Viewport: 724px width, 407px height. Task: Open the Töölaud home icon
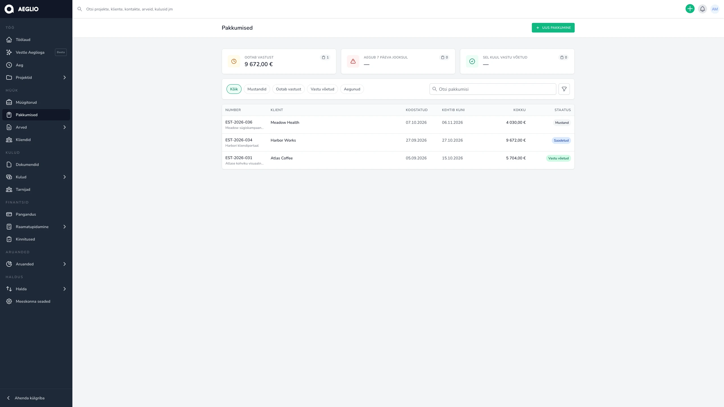(9, 40)
